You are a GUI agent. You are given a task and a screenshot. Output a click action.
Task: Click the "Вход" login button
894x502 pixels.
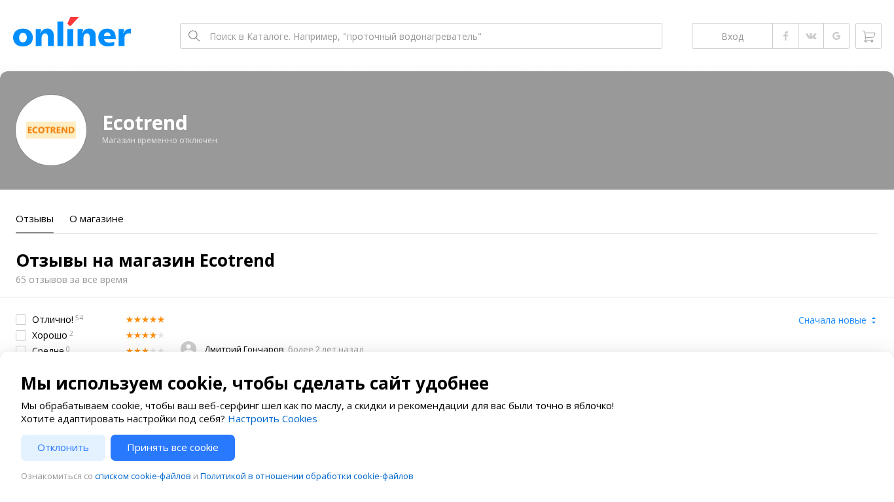732,36
